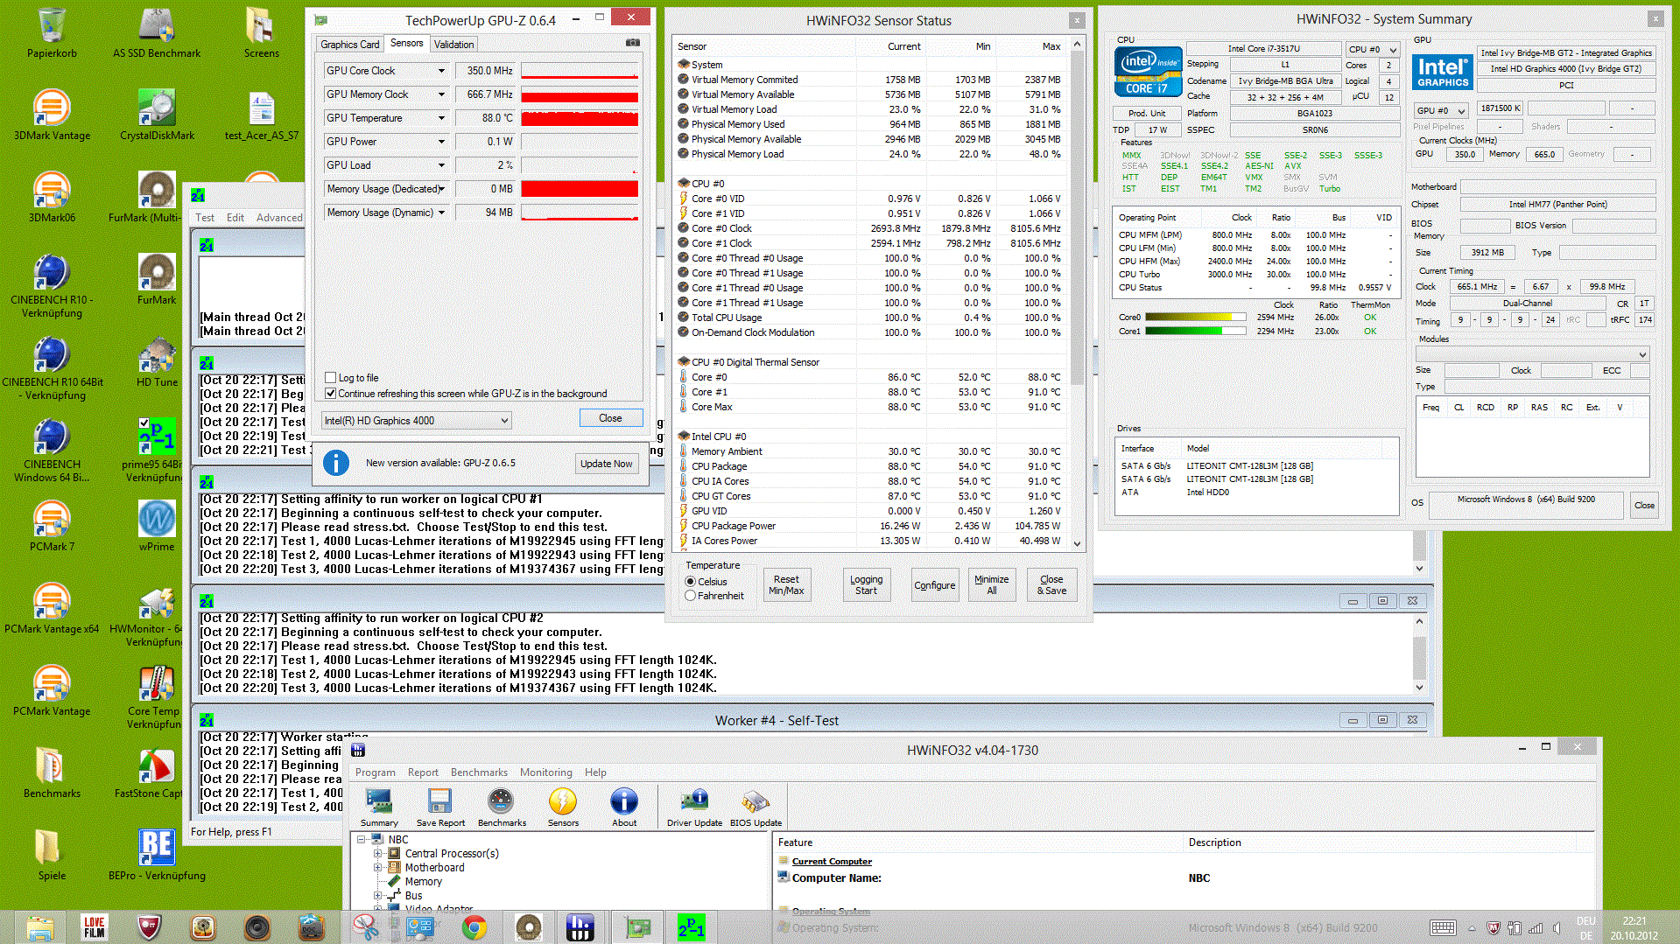Open Google Chrome from the taskbar
The image size is (1680, 944).
point(474,927)
